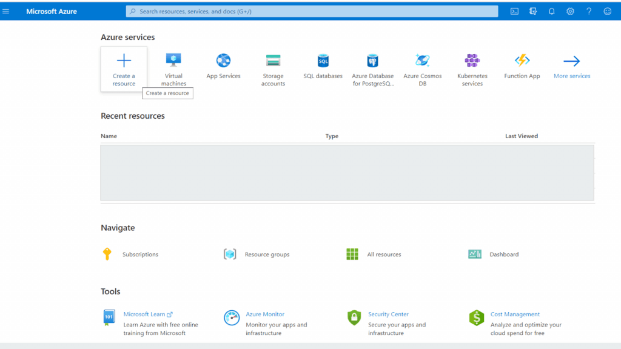621x349 pixels.
Task: Open portal settings gear
Action: [569, 11]
